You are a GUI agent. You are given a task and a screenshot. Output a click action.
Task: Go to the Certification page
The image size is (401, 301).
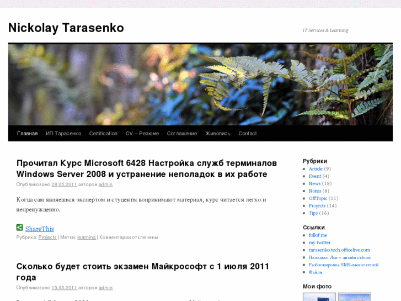[x=103, y=134]
